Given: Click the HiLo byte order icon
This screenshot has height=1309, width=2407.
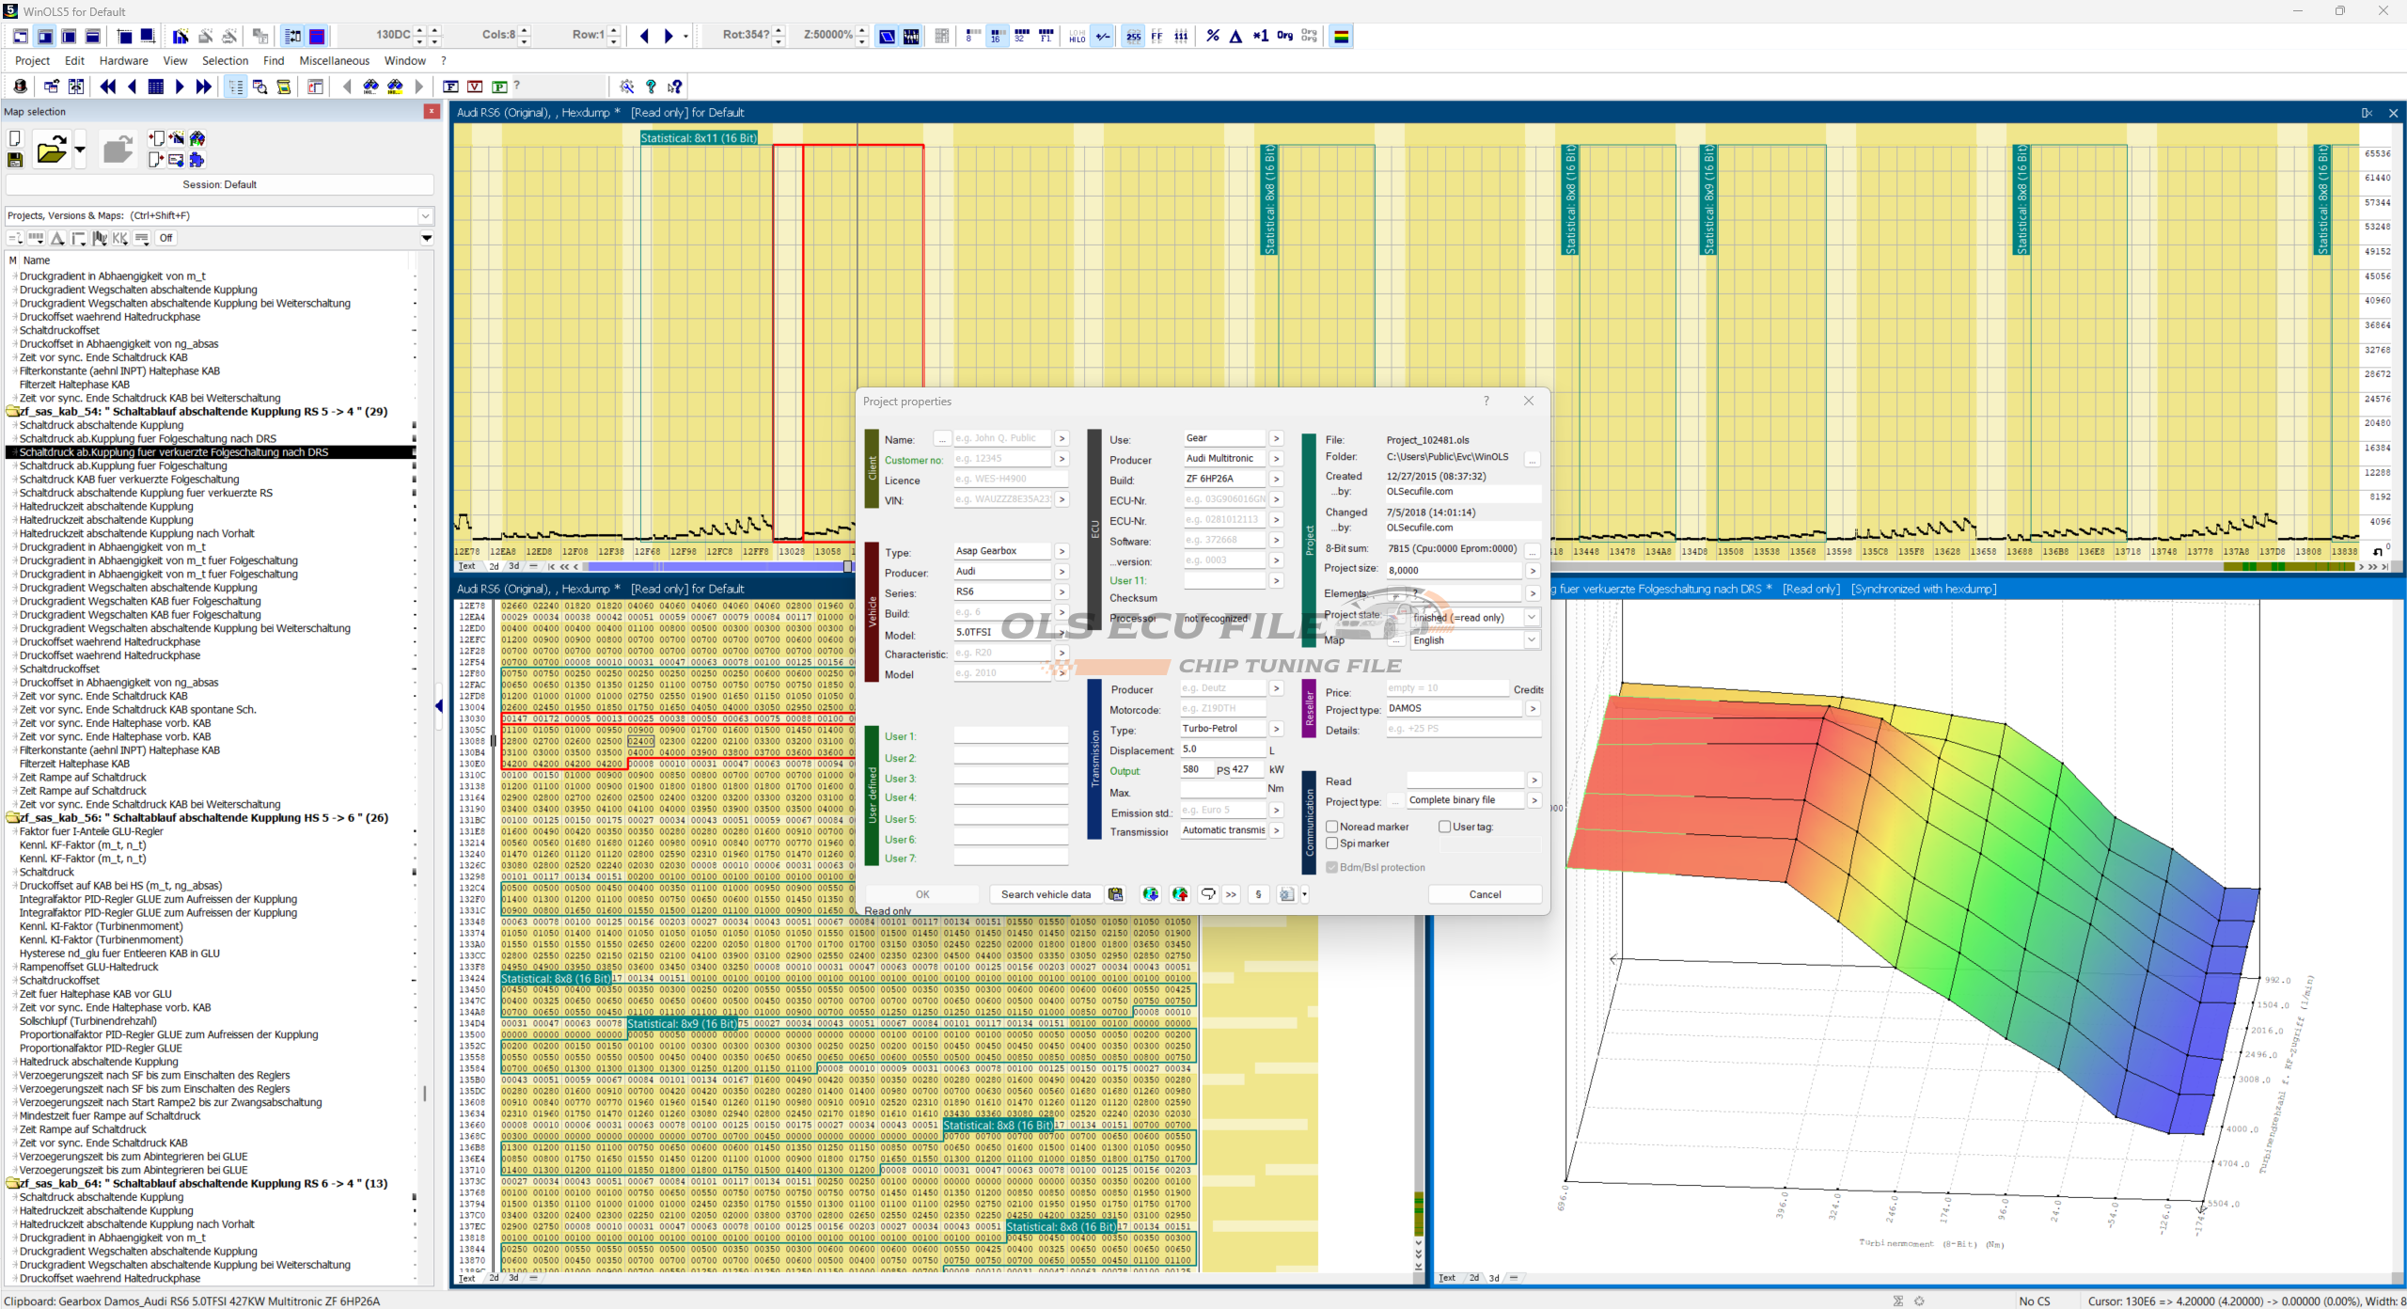Looking at the screenshot, I should point(1078,36).
